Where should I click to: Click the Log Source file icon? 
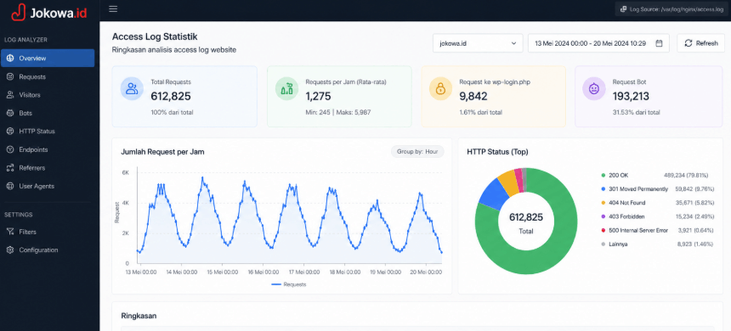pos(623,8)
